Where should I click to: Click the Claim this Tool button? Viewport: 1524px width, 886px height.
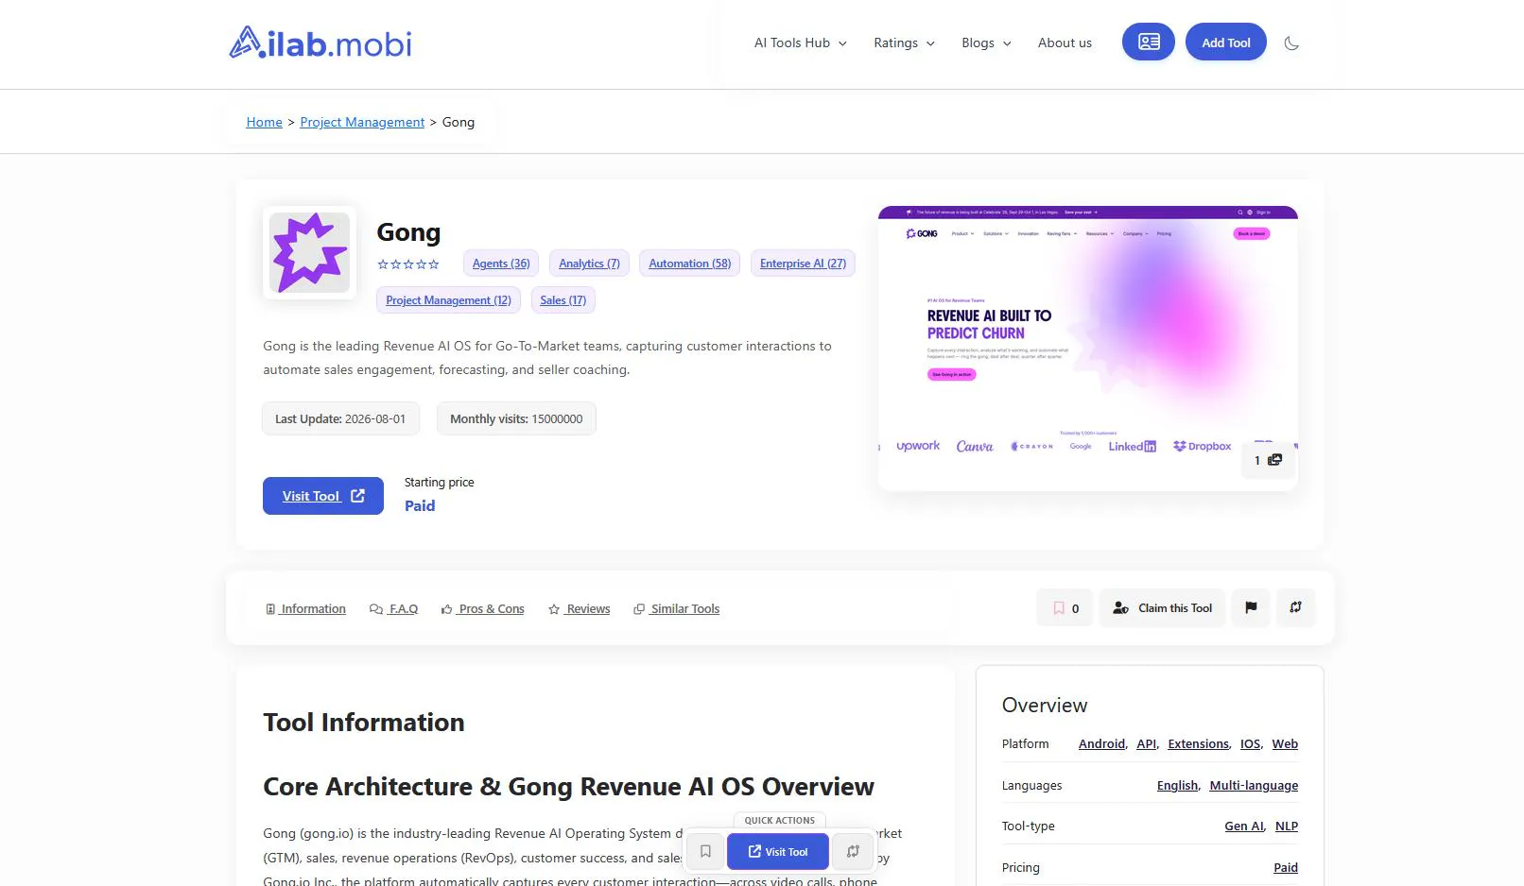pos(1162,608)
